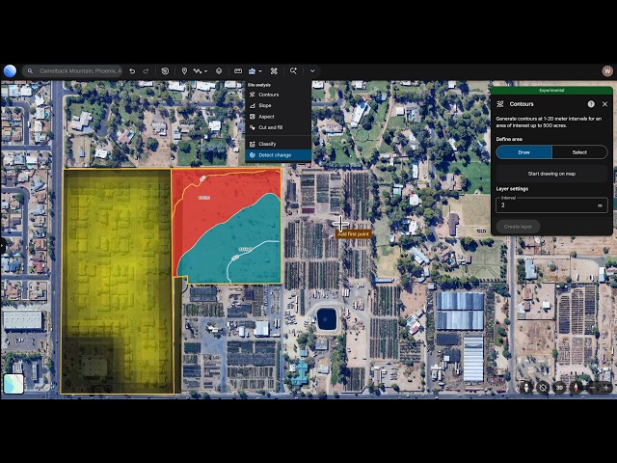617x463 pixels.
Task: Click the Street View pegman icon
Action: tap(526, 388)
